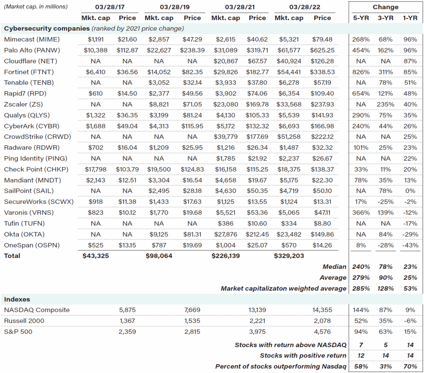Viewport: 424px width, 373px height.
Task: Select Fortinet's 826% five-year change cell
Action: [x=361, y=72]
